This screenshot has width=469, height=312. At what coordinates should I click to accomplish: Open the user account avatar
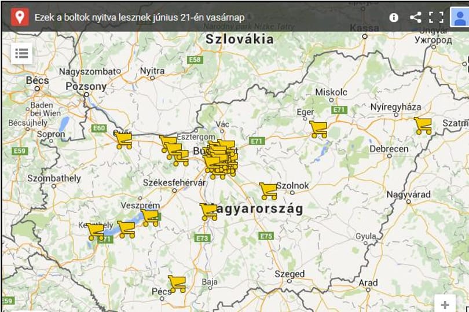(459, 17)
